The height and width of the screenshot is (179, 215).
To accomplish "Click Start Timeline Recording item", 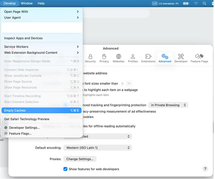I will (x=41, y=96).
